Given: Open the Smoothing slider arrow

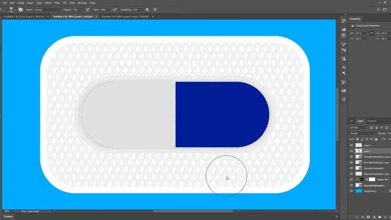Looking at the screenshot, I should pyautogui.click(x=142, y=10).
